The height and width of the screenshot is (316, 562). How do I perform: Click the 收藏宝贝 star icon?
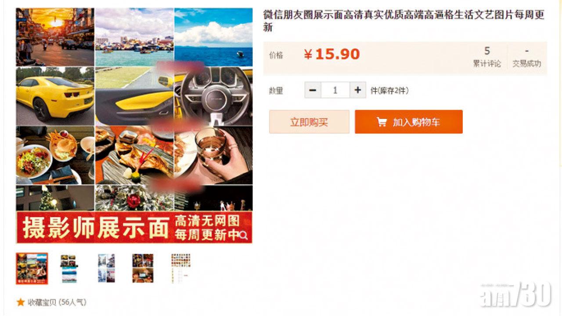[x=20, y=302]
